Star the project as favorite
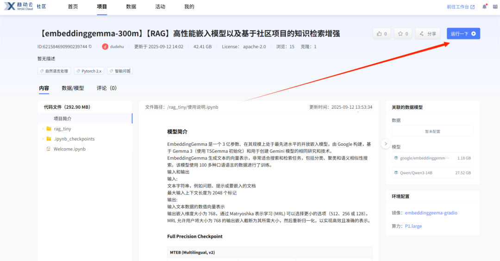The width and height of the screenshot is (500, 261). point(403,34)
